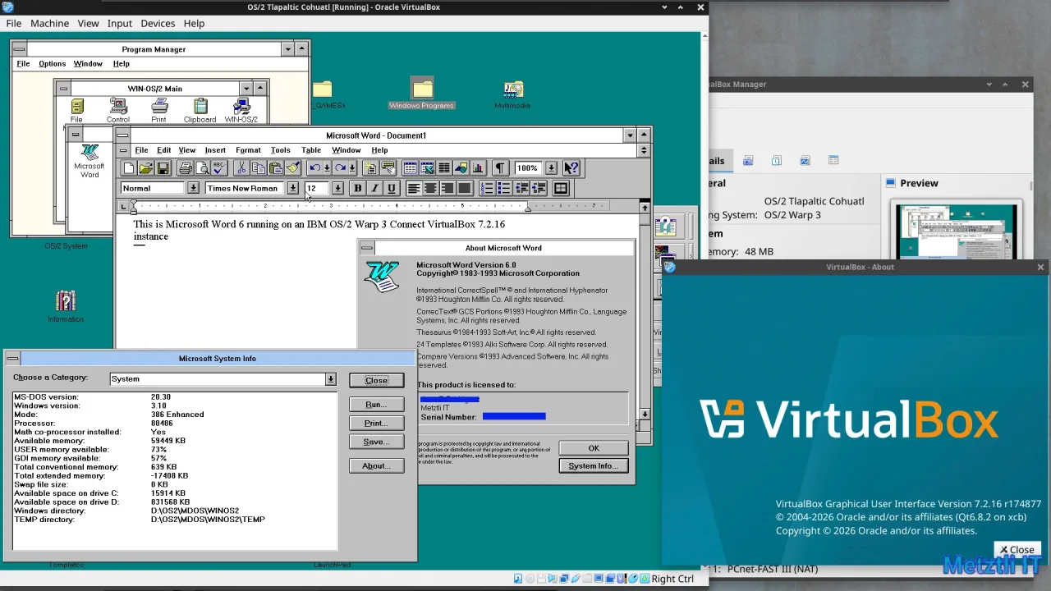Click the Information icon on OS/2 desktop
Screen dimensions: 1051x591
click(66, 306)
